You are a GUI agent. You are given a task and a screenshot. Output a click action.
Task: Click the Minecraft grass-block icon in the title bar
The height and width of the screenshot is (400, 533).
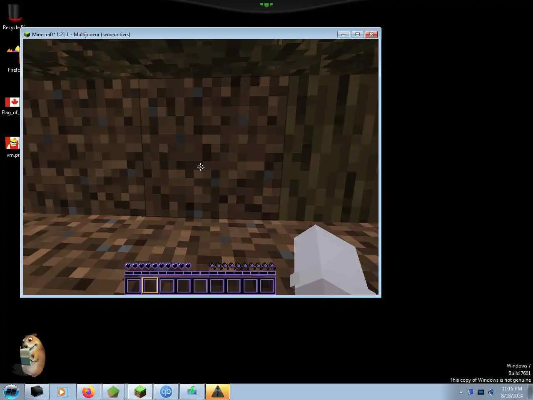coord(27,34)
